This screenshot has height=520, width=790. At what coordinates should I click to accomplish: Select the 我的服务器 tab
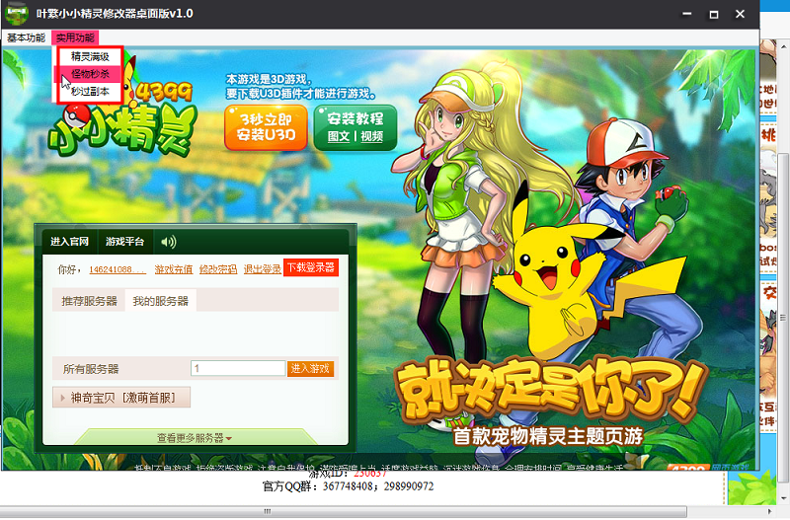160,300
